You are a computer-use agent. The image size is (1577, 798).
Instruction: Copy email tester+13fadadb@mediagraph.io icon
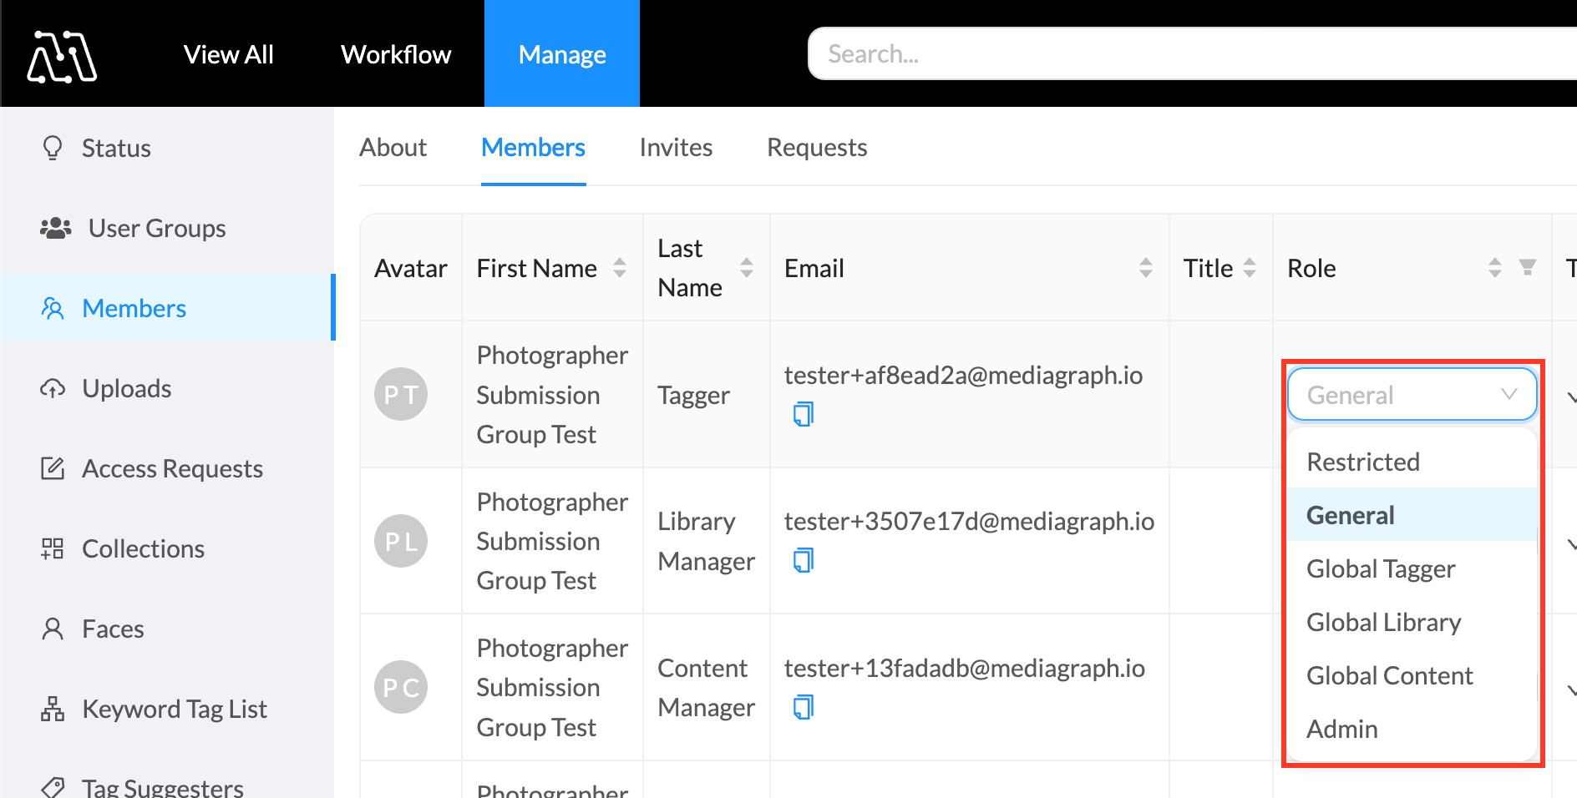pos(803,707)
